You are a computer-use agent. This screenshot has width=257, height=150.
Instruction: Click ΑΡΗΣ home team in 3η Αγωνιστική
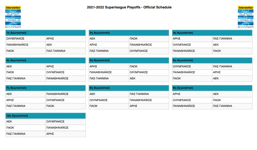click(176, 38)
